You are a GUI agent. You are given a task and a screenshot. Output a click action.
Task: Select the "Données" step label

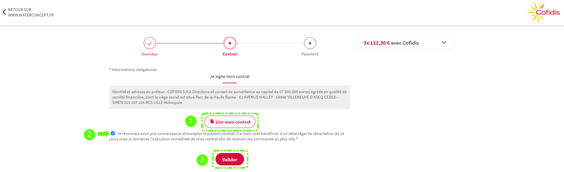click(x=149, y=54)
